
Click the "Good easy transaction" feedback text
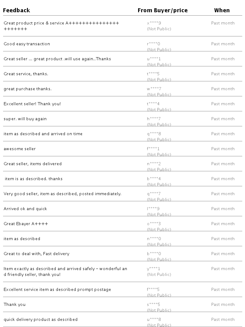[x=27, y=44]
